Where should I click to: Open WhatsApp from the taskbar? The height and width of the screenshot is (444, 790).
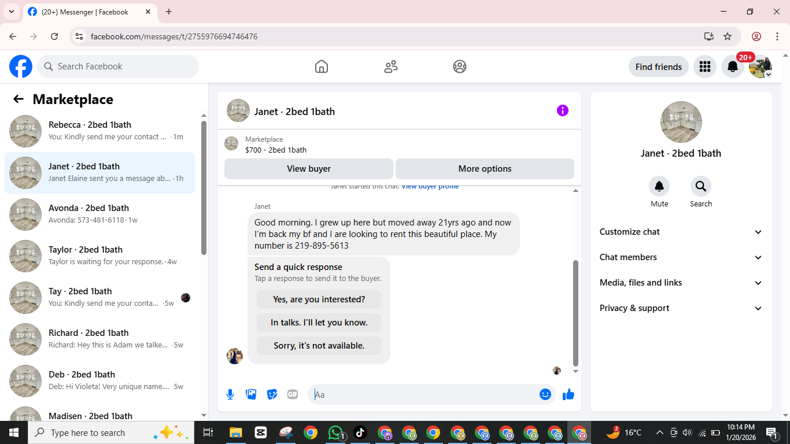[x=335, y=432]
